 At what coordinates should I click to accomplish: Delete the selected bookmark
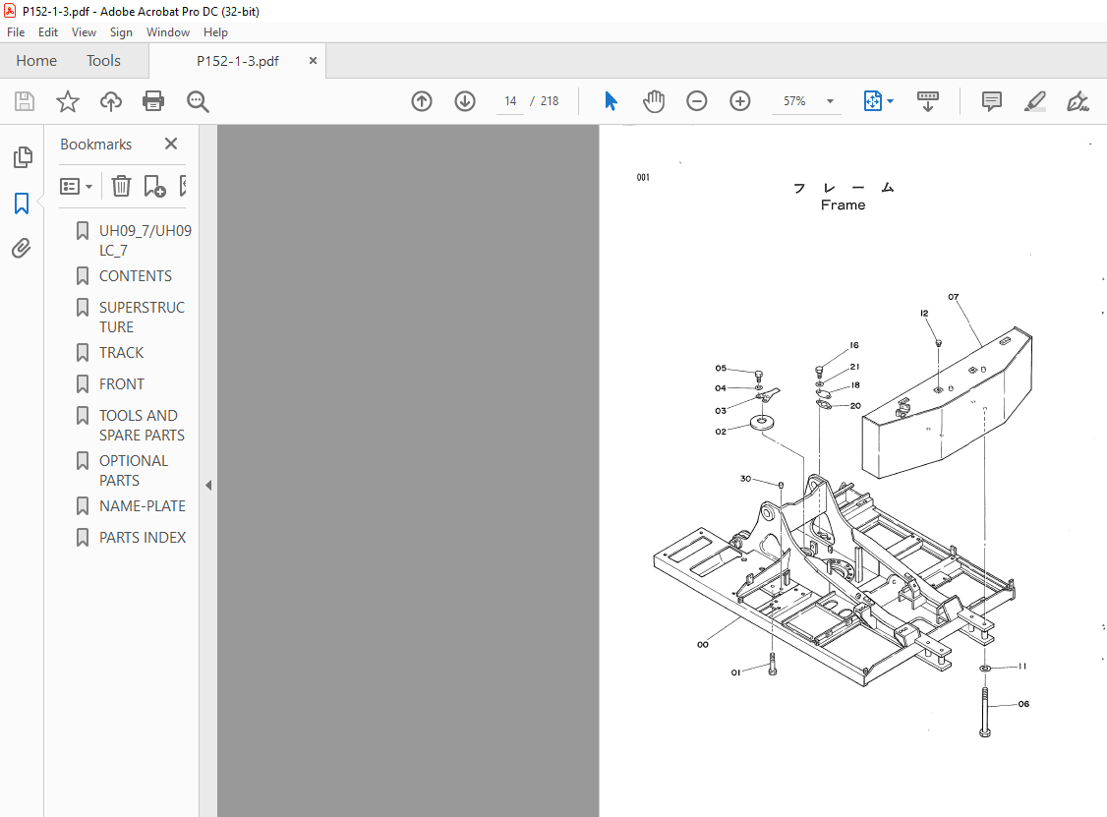click(x=120, y=186)
